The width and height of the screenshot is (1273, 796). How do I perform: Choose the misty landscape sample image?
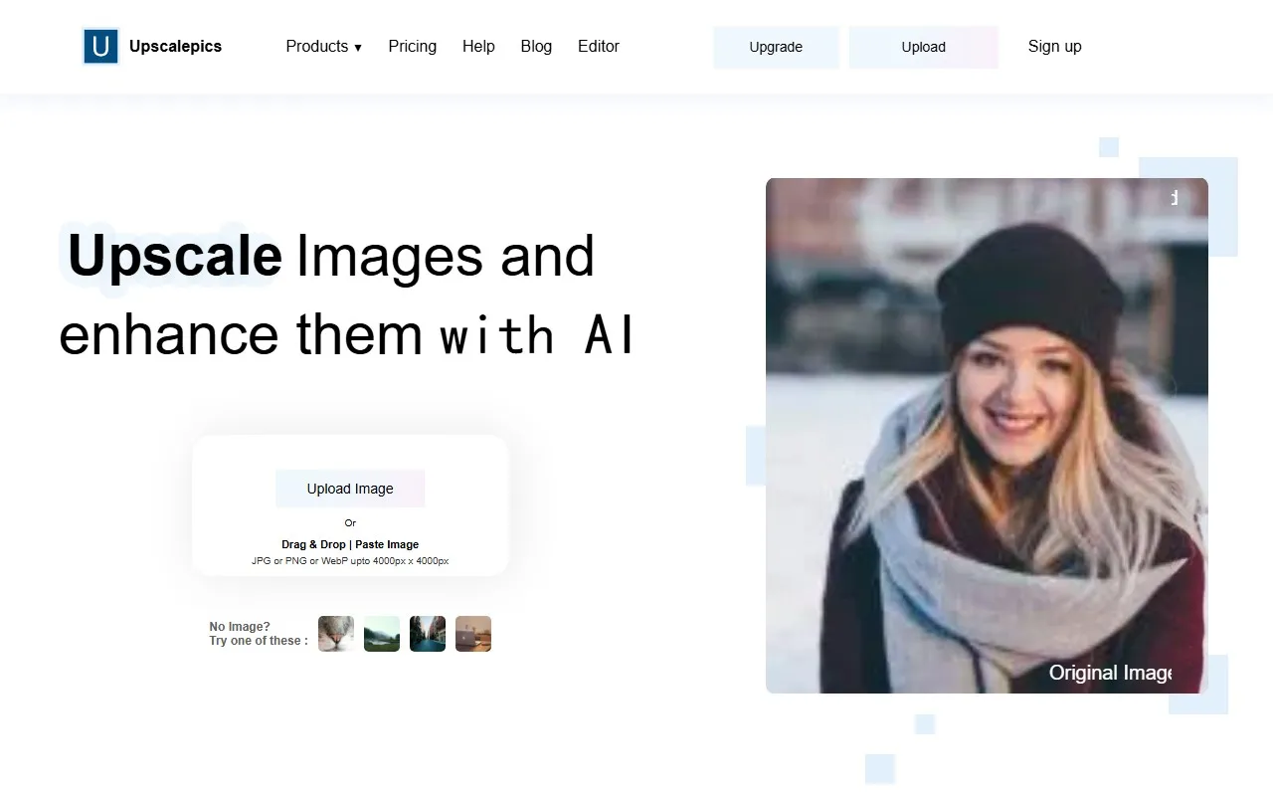point(382,634)
